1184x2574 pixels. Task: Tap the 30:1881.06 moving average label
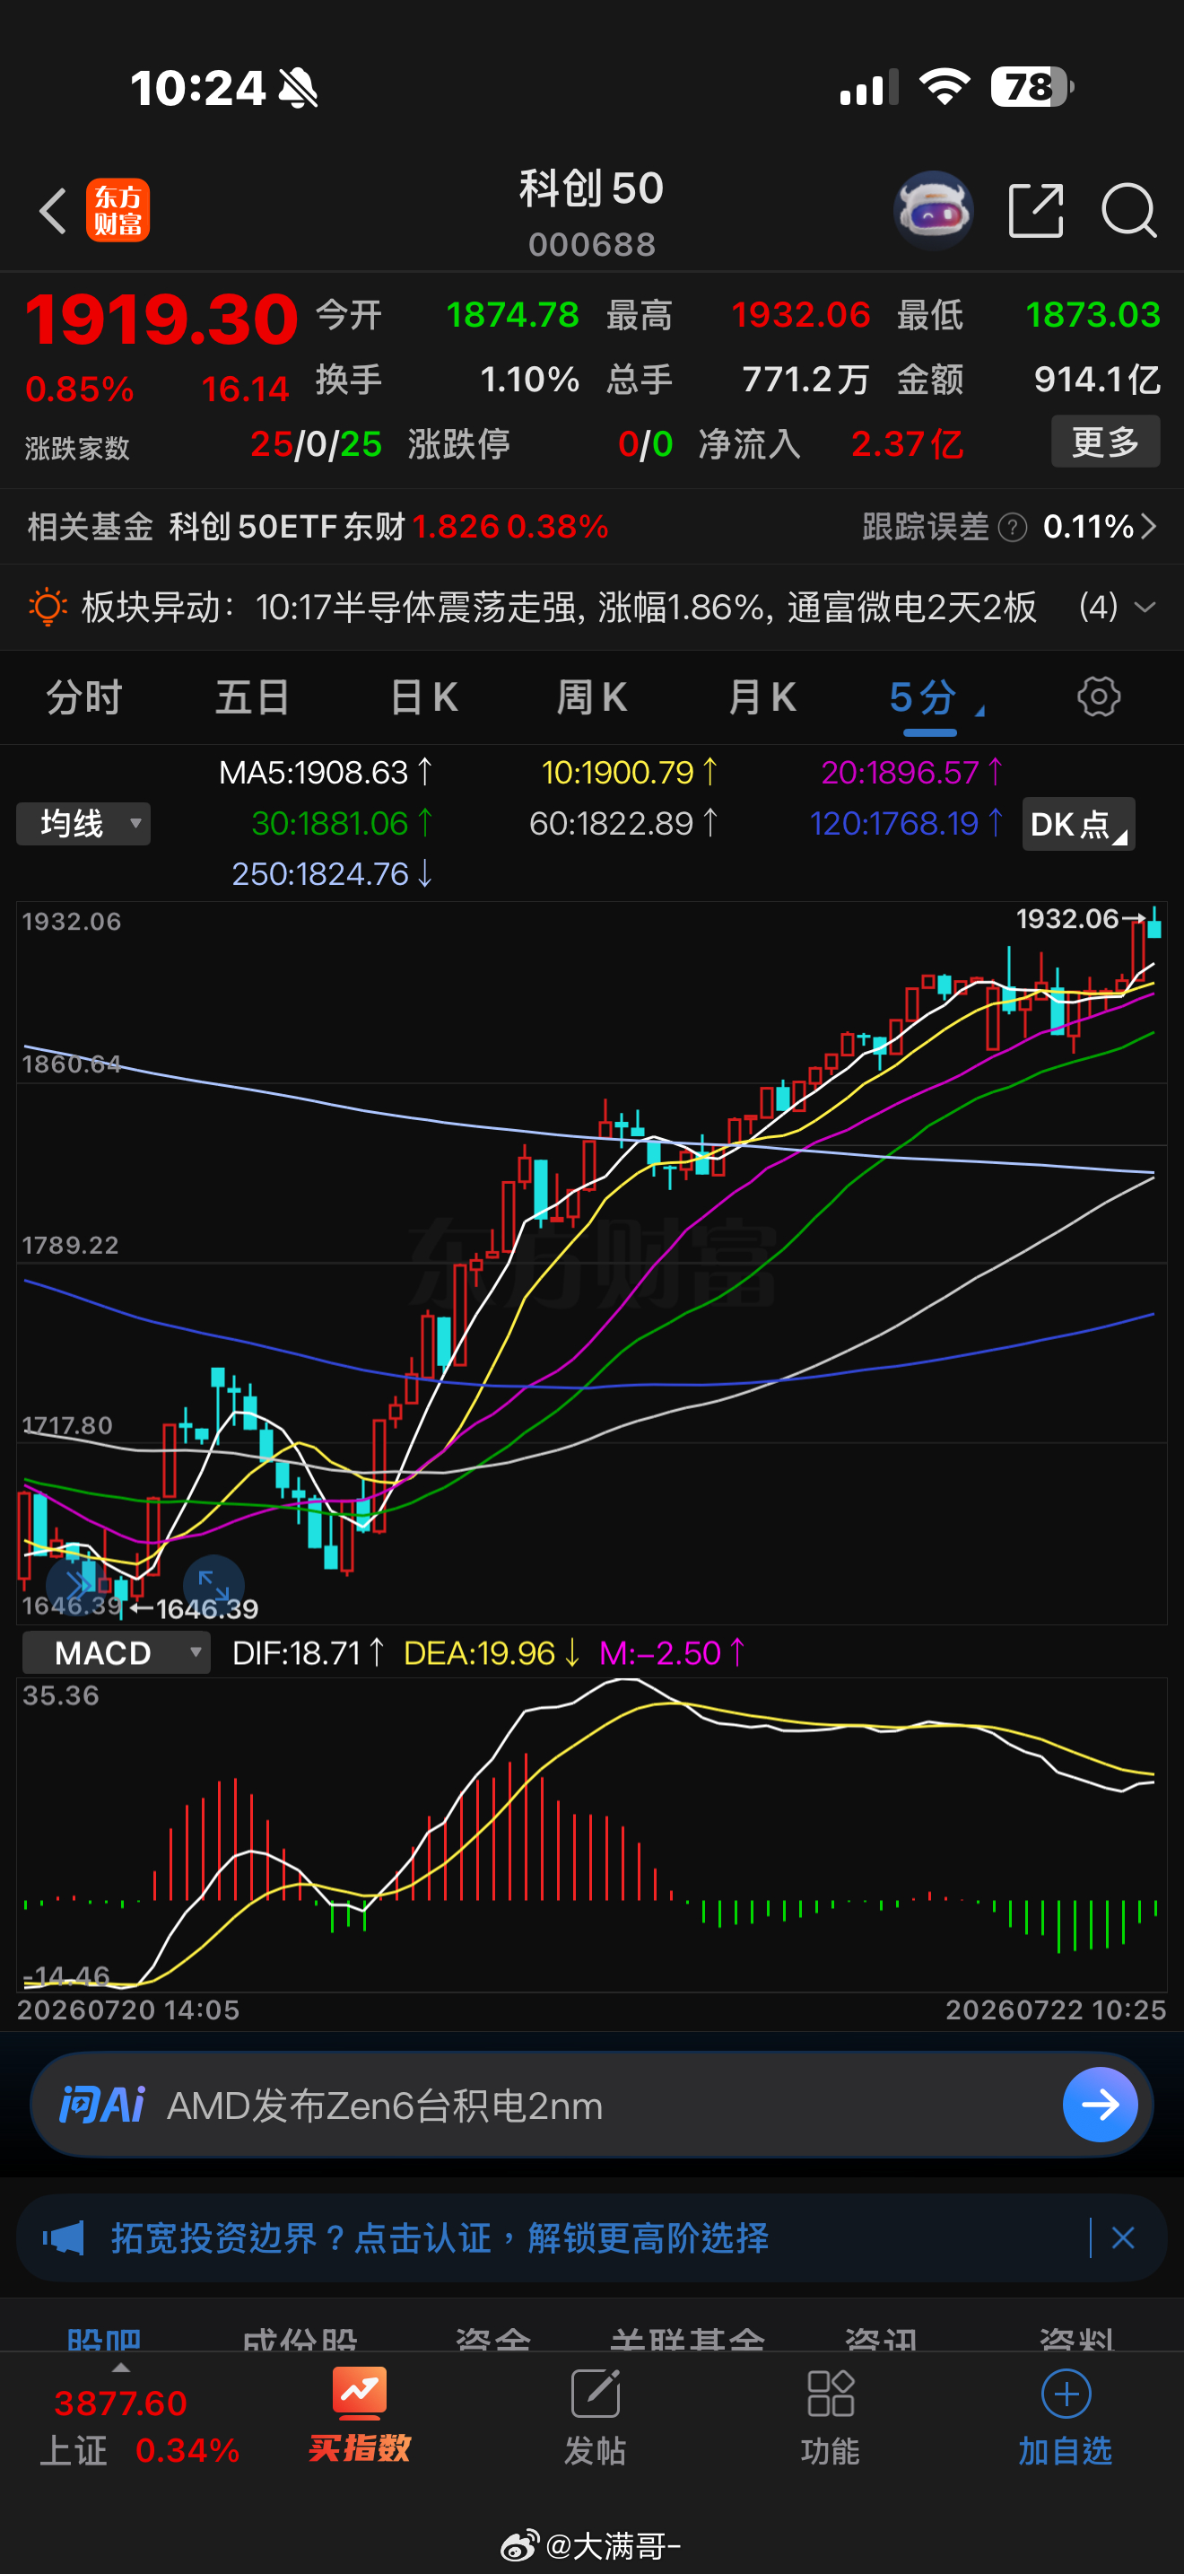tap(343, 823)
